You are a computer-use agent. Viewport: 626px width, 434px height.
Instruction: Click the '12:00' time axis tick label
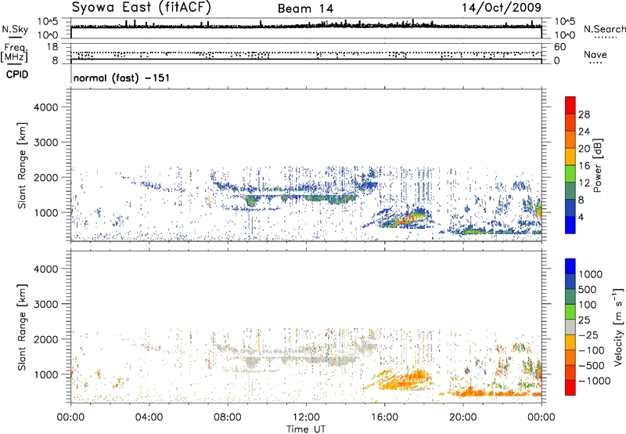pyautogui.click(x=306, y=418)
